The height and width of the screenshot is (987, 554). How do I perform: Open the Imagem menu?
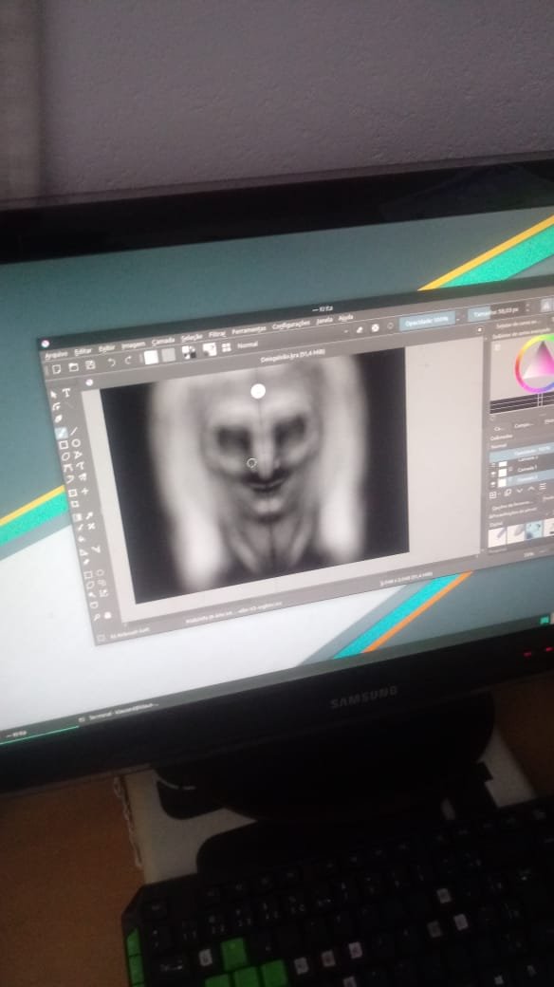pyautogui.click(x=134, y=345)
